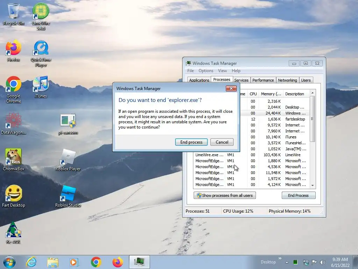Click the green CPU meter tray icon
Viewport: 358px width, 269px height.
point(295,262)
